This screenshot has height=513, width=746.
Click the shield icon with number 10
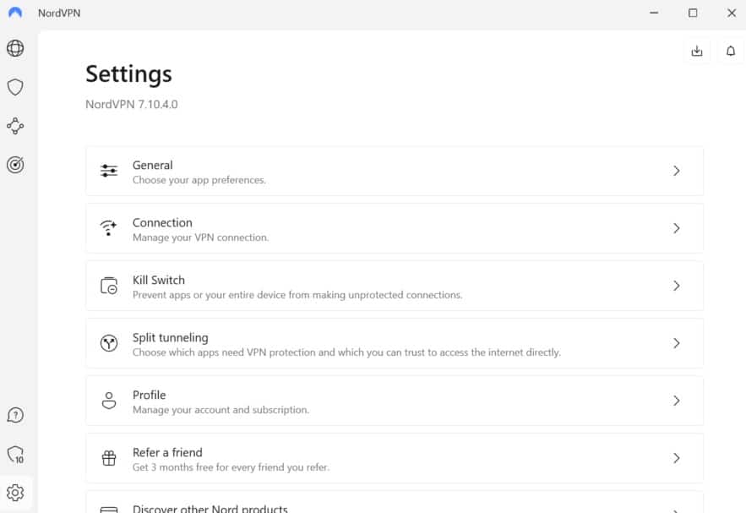(16, 455)
